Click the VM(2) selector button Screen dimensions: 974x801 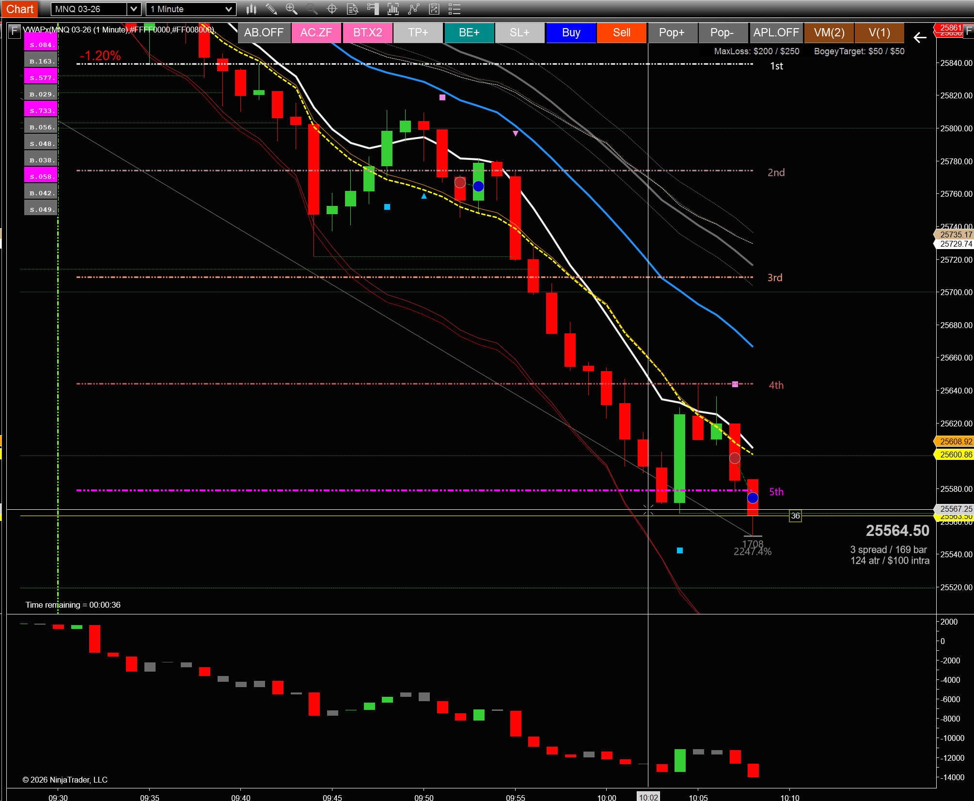[x=829, y=32]
